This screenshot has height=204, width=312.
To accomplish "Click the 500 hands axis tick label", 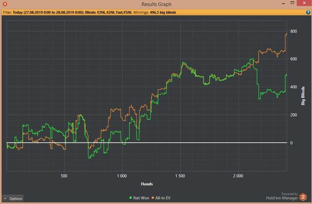I will 64,176.
